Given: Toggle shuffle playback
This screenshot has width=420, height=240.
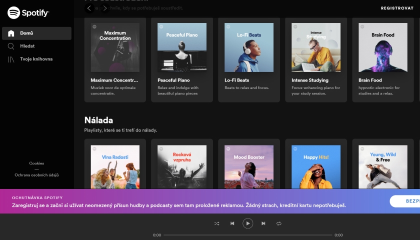Looking at the screenshot, I should pyautogui.click(x=216, y=223).
